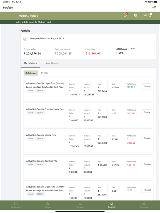Tap the MUTUAL FUNDS header title
The image size is (160, 213).
pos(28,16)
